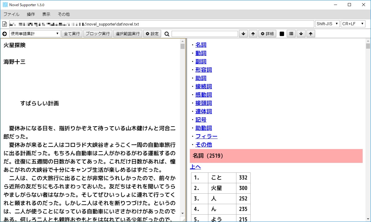The height and width of the screenshot is (222, 371).
Task: Click the rightmost down arrow icon
Action: tap(301, 33)
